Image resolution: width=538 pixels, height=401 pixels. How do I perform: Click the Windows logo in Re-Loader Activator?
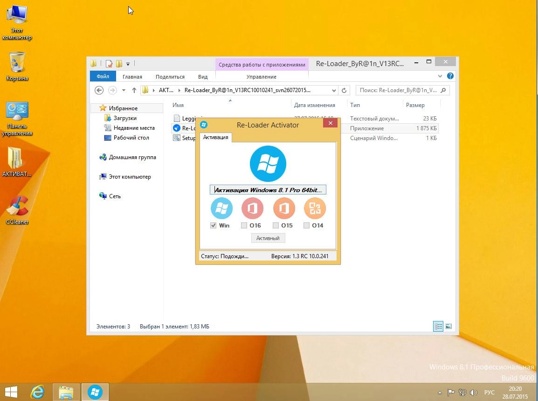[x=268, y=164]
